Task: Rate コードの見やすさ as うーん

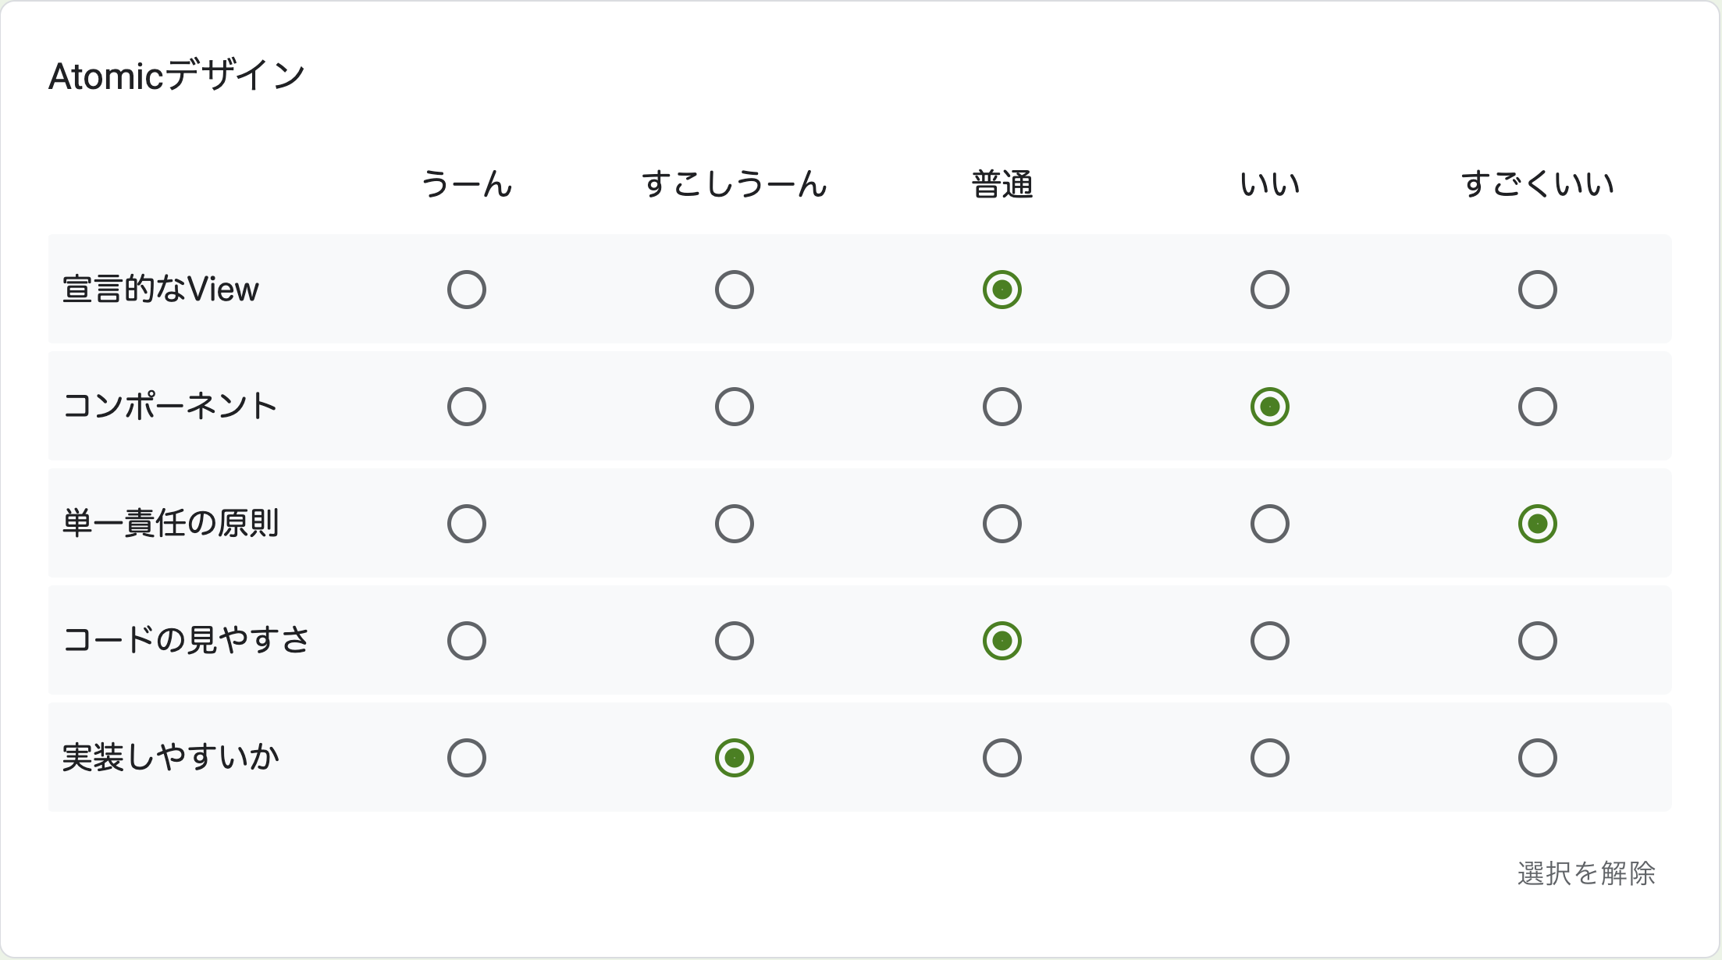Action: point(466,640)
